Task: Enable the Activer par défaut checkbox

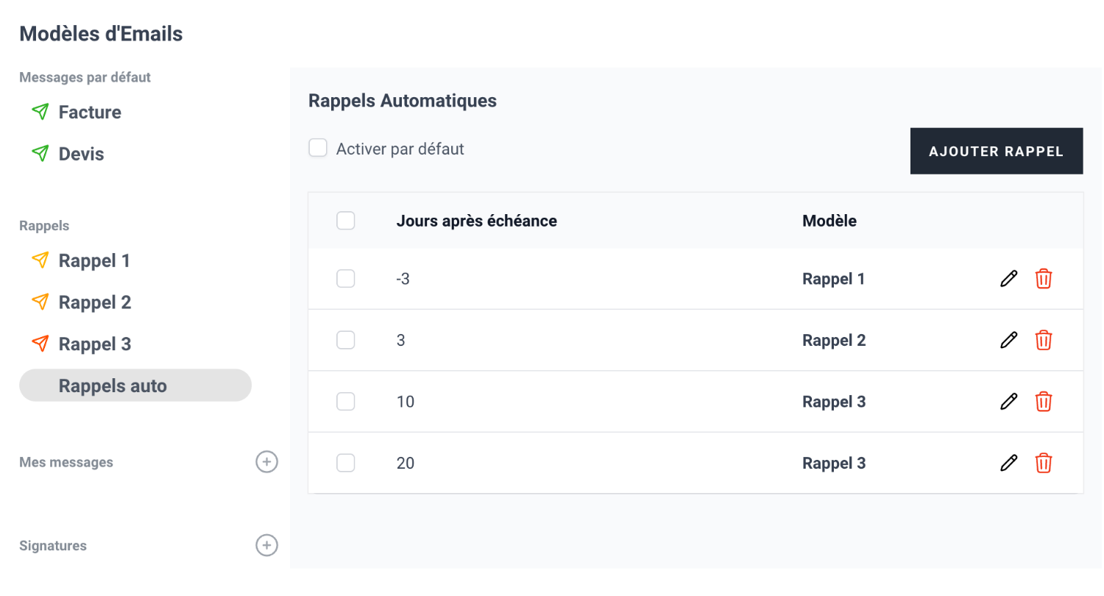Action: (318, 149)
